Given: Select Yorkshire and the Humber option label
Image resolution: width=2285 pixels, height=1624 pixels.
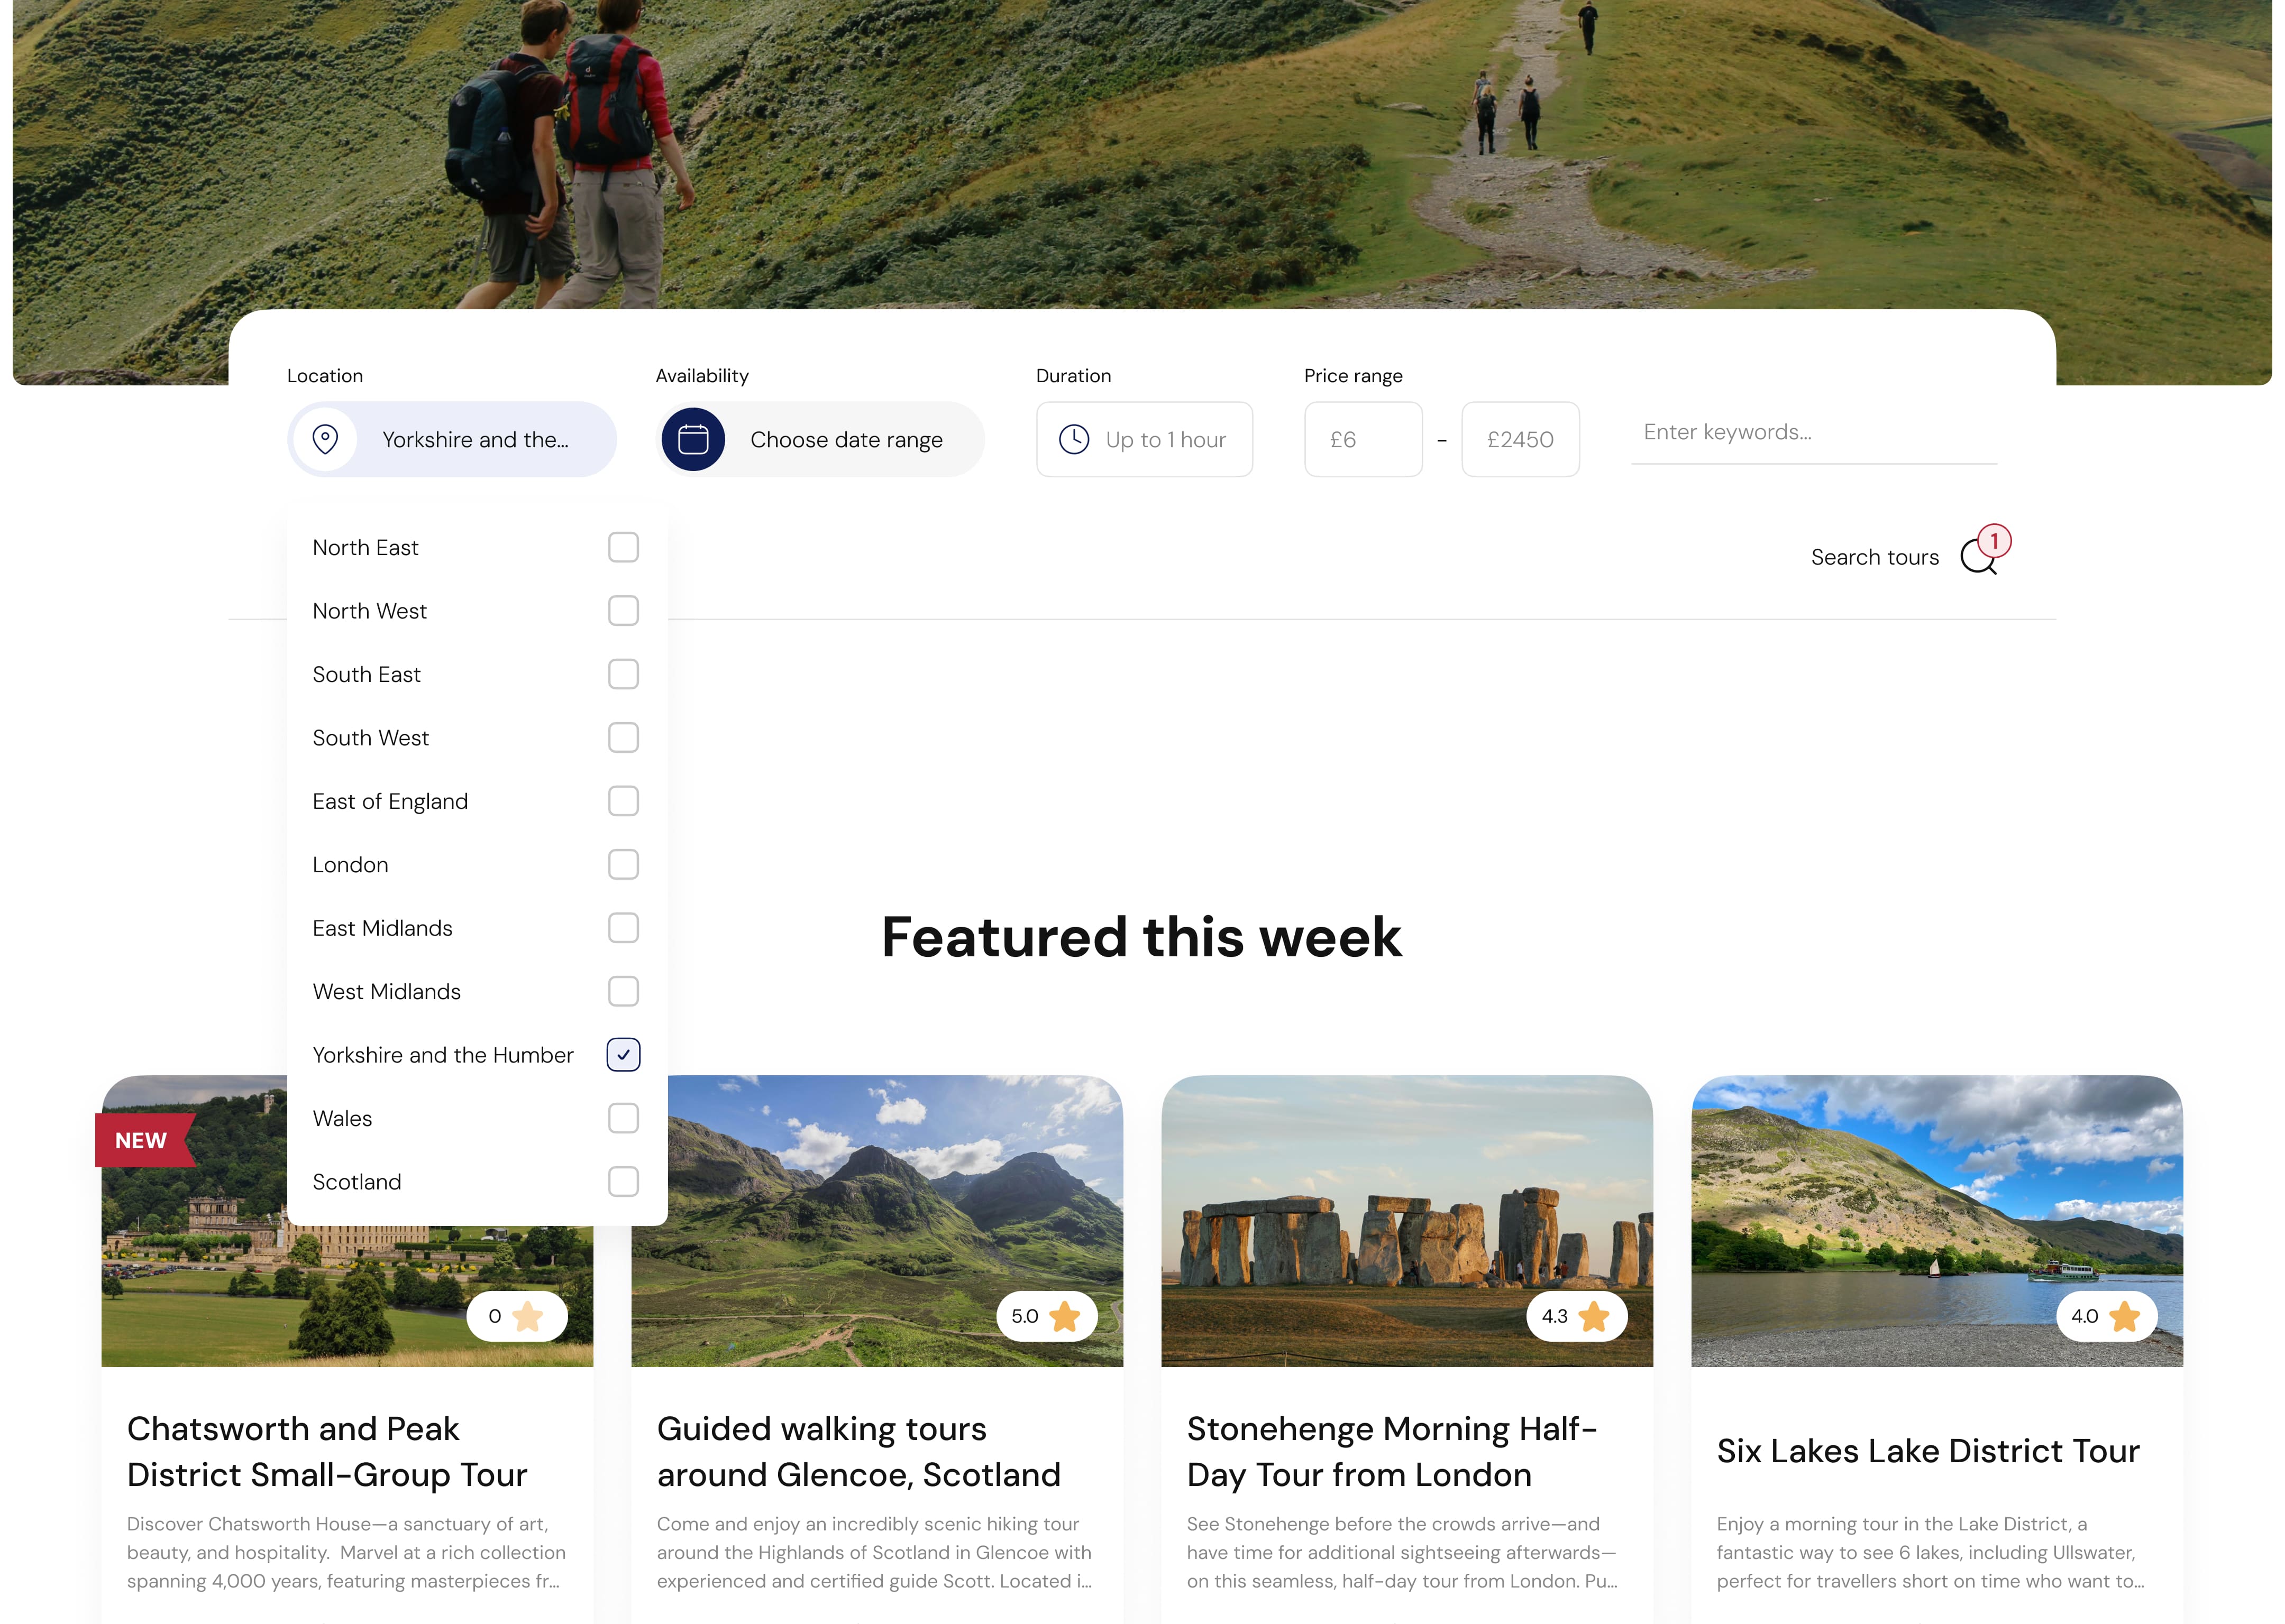Looking at the screenshot, I should pyautogui.click(x=443, y=1055).
